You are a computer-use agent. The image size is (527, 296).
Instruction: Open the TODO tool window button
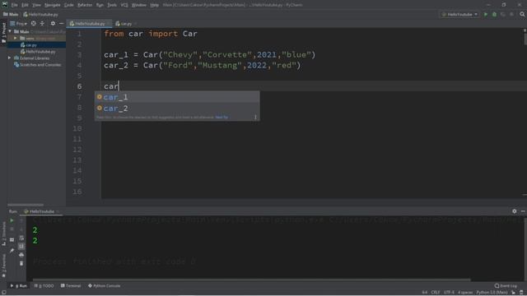[44, 286]
